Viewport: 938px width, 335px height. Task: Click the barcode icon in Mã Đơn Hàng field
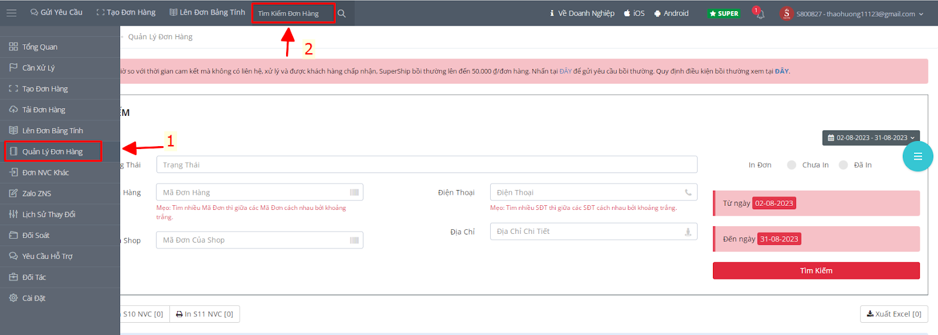354,192
